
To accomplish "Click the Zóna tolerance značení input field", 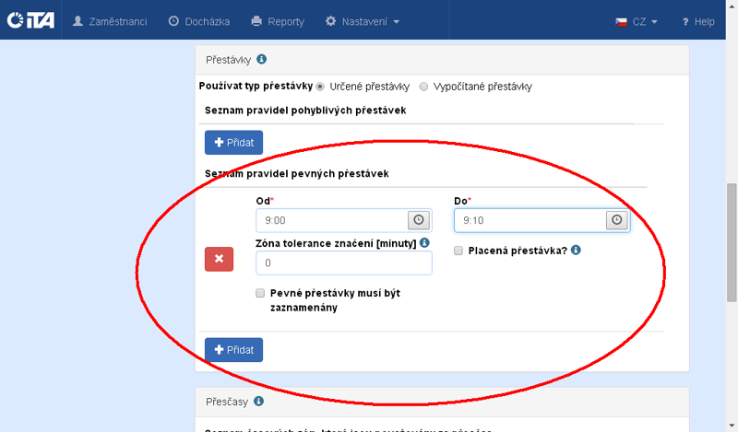I will pos(343,263).
